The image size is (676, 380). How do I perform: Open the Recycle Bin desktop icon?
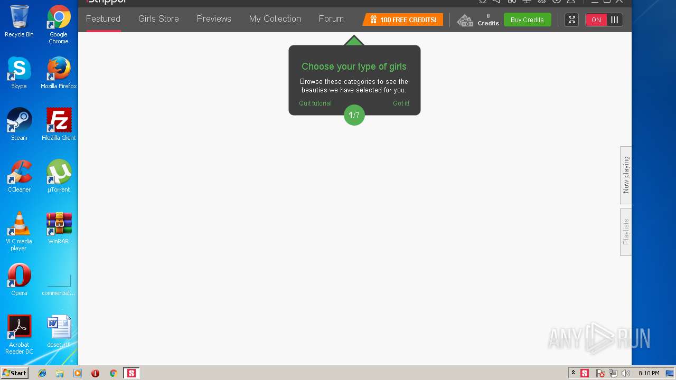click(x=19, y=21)
